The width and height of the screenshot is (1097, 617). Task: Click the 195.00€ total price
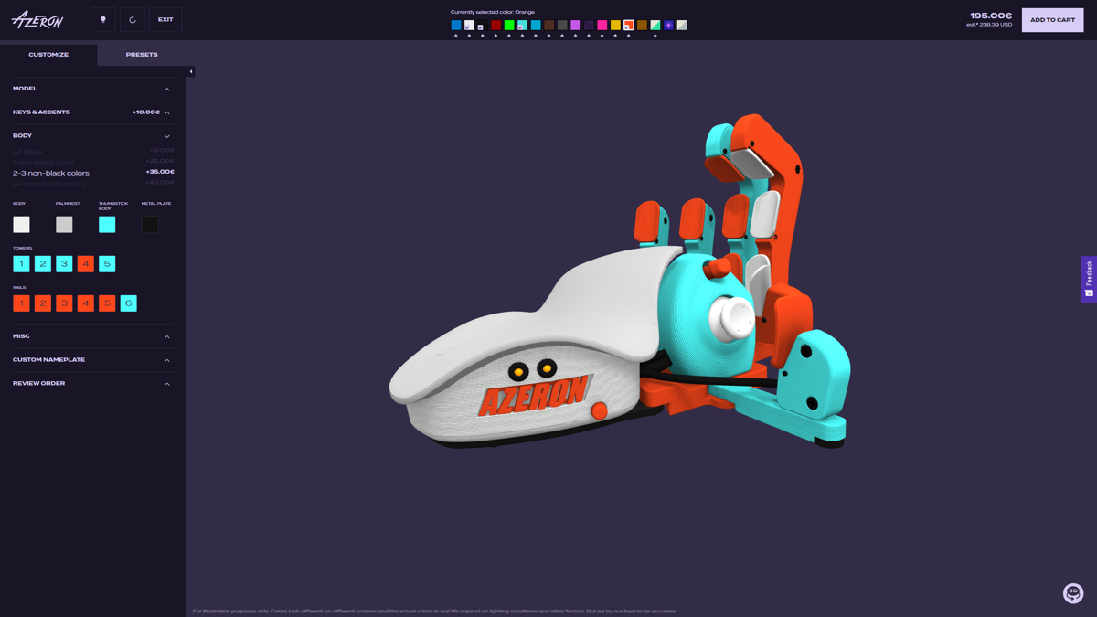pos(991,16)
